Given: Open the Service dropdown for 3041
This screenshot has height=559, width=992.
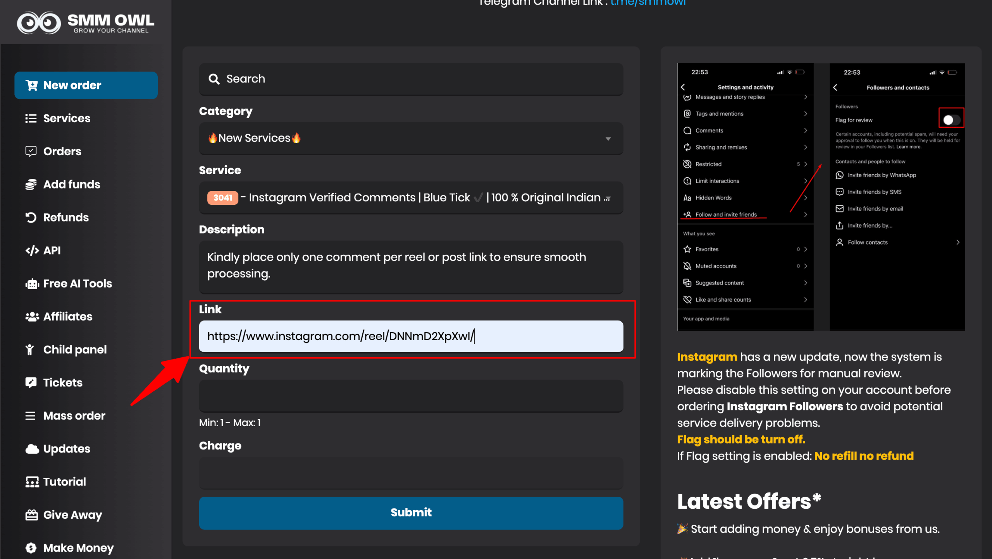Looking at the screenshot, I should tap(411, 197).
